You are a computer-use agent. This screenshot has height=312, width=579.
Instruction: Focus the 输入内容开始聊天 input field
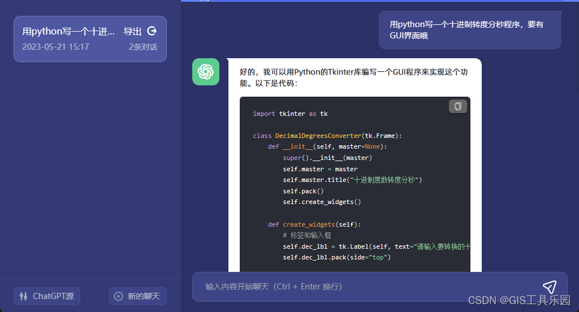[x=379, y=287]
